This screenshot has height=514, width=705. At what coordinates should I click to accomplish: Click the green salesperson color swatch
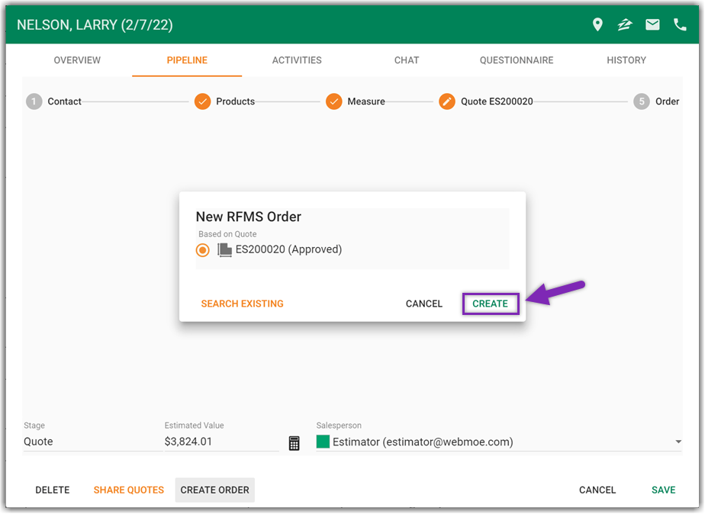point(323,442)
